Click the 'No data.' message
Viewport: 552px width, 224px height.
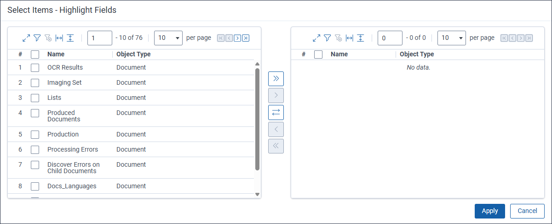418,67
